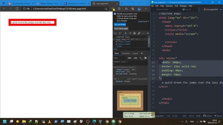Click GitHub in Atom status bar

[208, 116]
